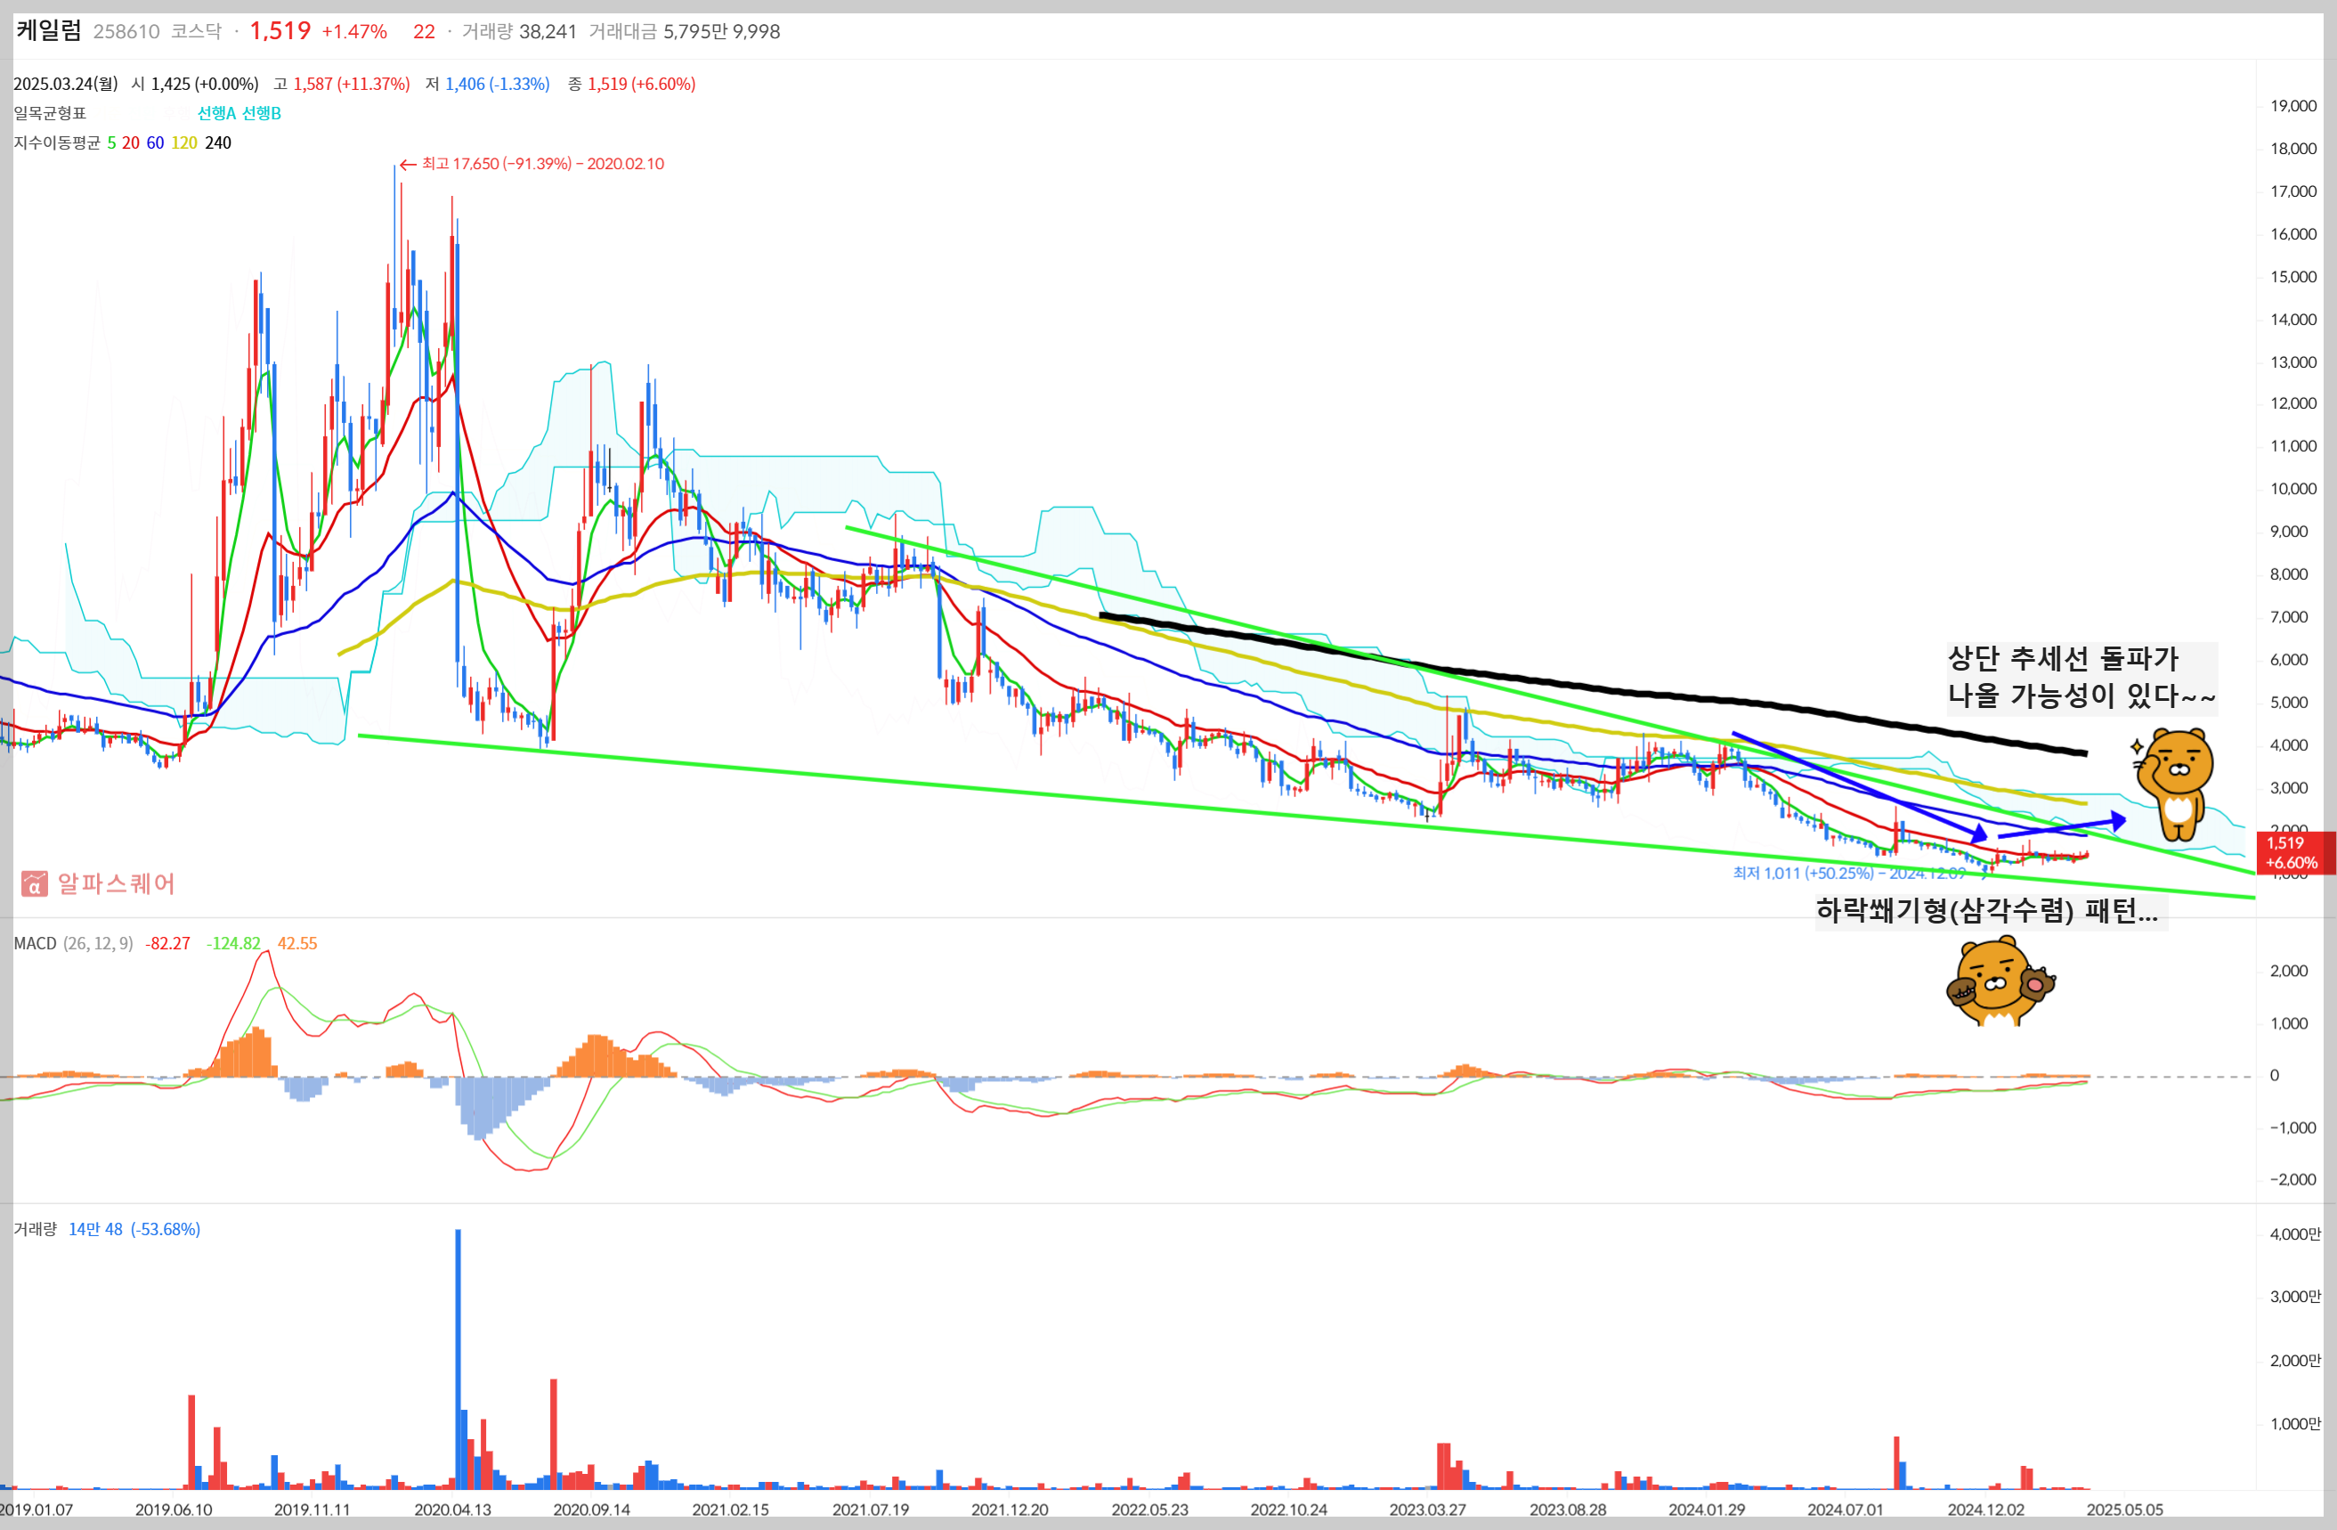This screenshot has height=1530, width=2337.
Task: Click the 2023.03.27 date axis label
Action: tap(1428, 1510)
